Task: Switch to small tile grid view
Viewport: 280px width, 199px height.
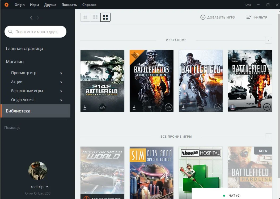Action: 85,17
